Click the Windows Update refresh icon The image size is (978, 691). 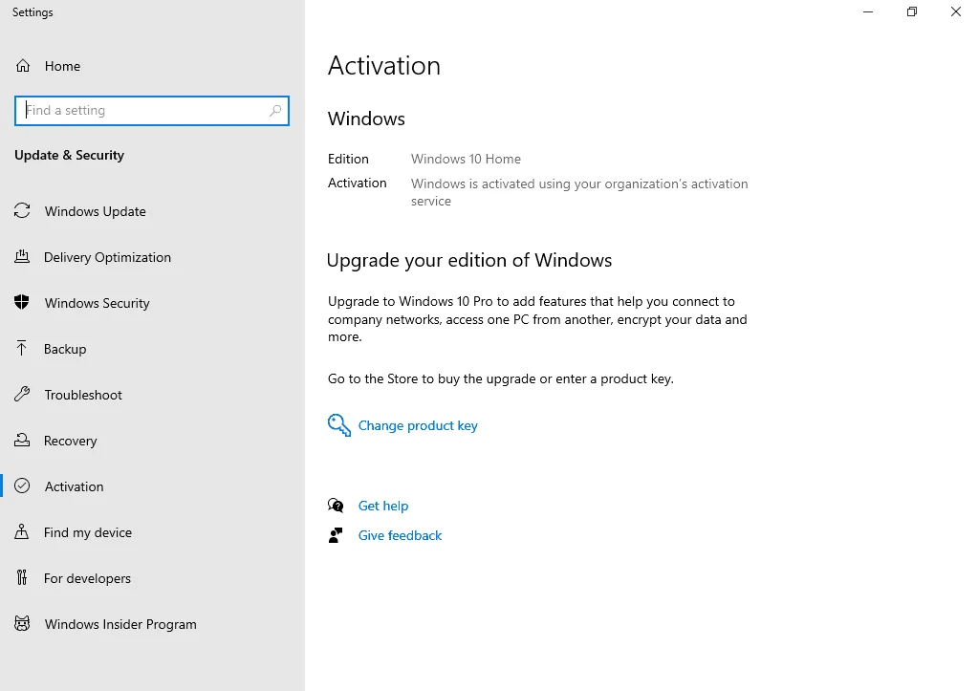pyautogui.click(x=22, y=211)
